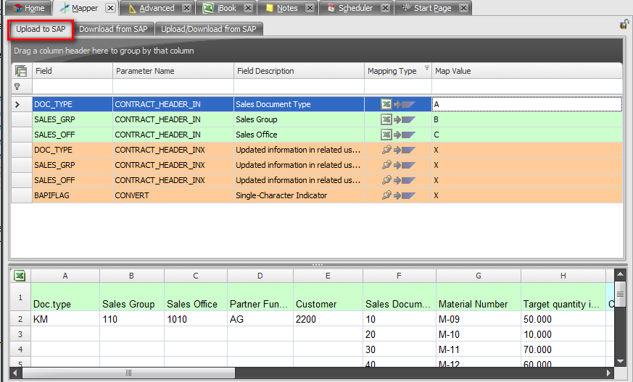The height and width of the screenshot is (382, 633).
Task: Close the Advanced tab
Action: (x=186, y=8)
